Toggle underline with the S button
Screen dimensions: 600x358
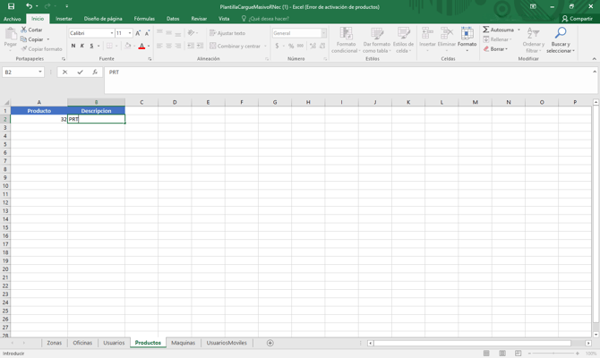click(x=91, y=46)
